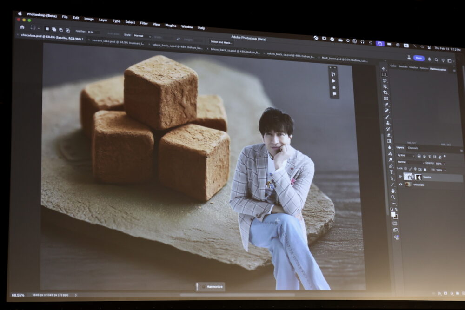Open the notifications bell icon

coord(430,59)
